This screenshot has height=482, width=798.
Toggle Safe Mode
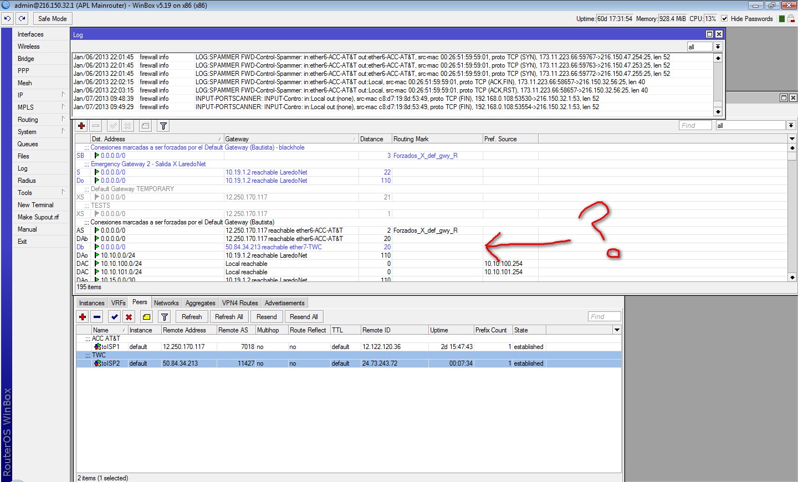(x=53, y=18)
